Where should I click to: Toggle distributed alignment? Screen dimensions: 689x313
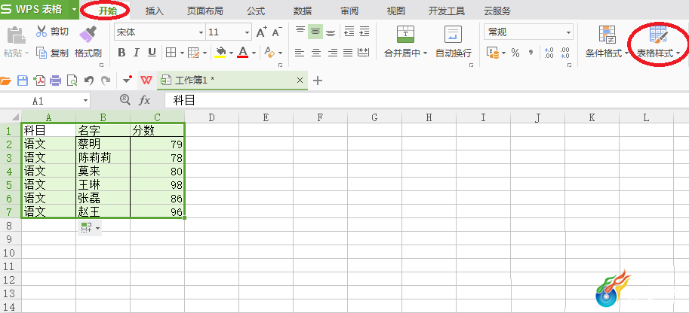tap(364, 53)
